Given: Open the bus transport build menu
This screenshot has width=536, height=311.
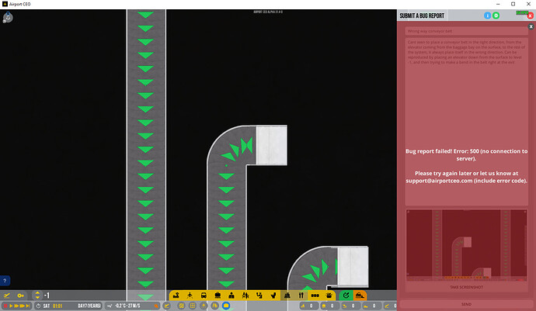Looking at the screenshot, I should pos(204,295).
